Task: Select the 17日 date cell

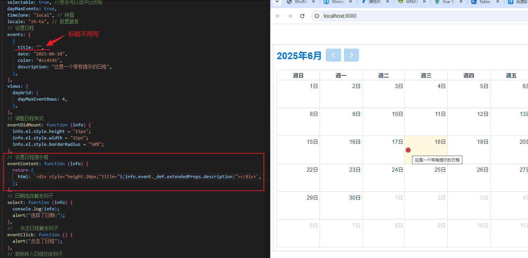Action: pyautogui.click(x=384, y=150)
